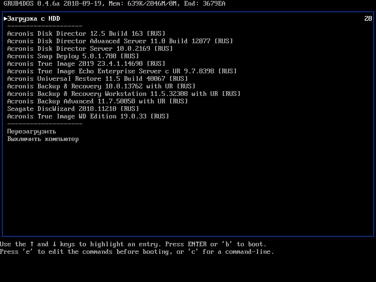Click the 'Press ENTER or 'b' to boot' text
The image size is (376, 282).
(x=216, y=244)
